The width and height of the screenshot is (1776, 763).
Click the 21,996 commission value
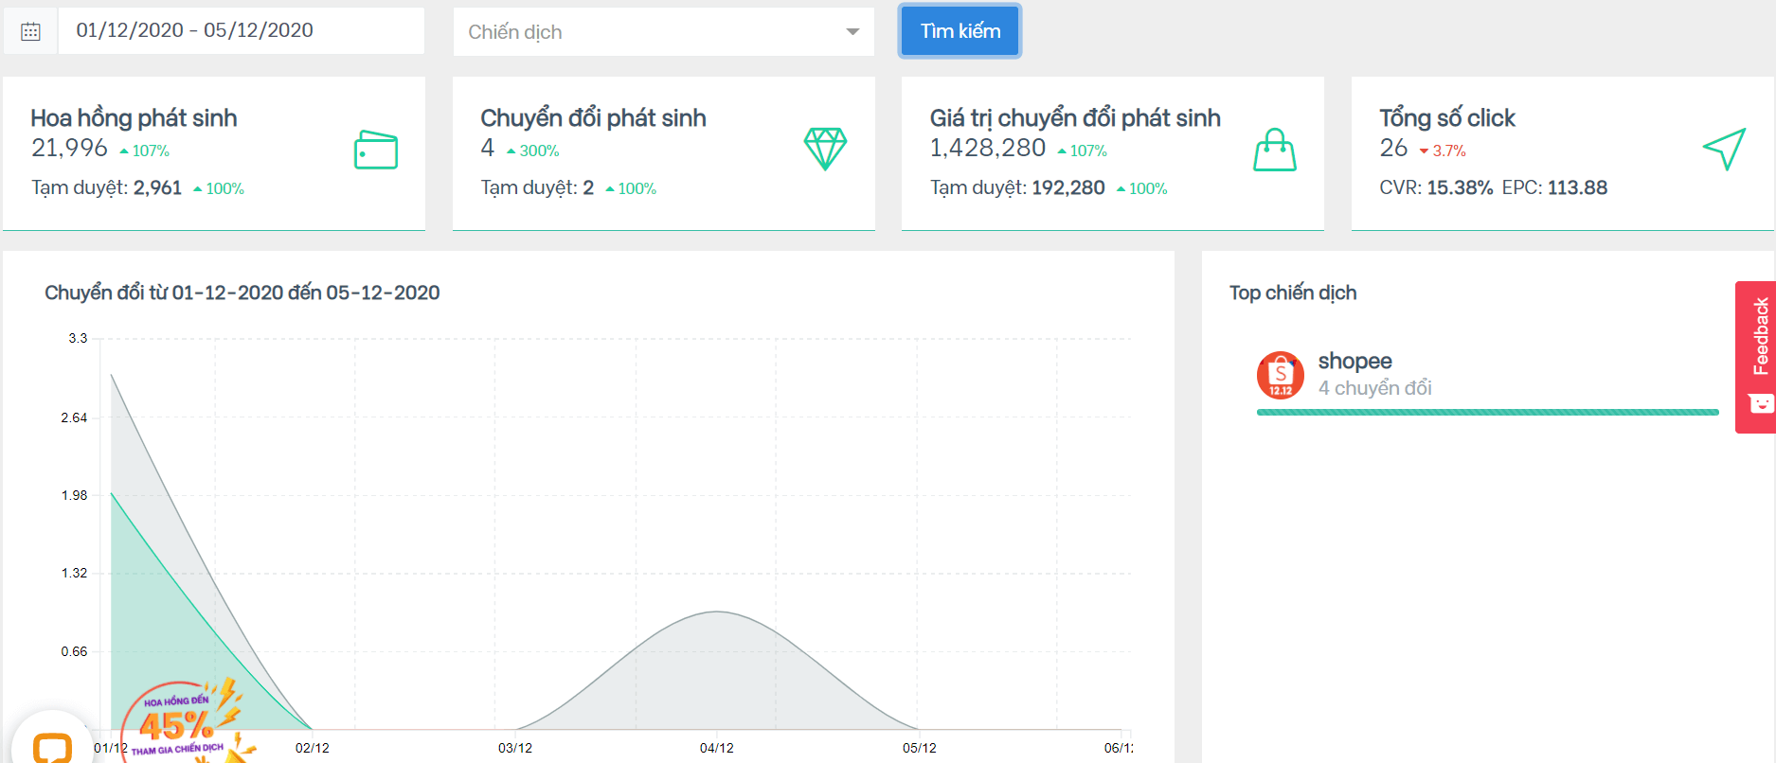[x=69, y=148]
